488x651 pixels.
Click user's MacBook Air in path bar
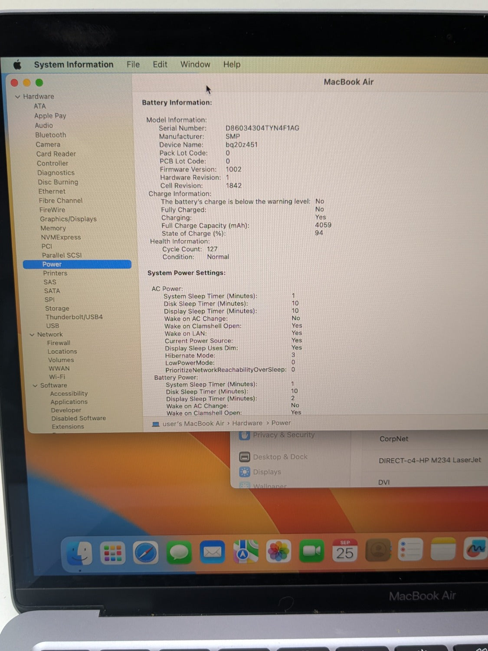[193, 424]
